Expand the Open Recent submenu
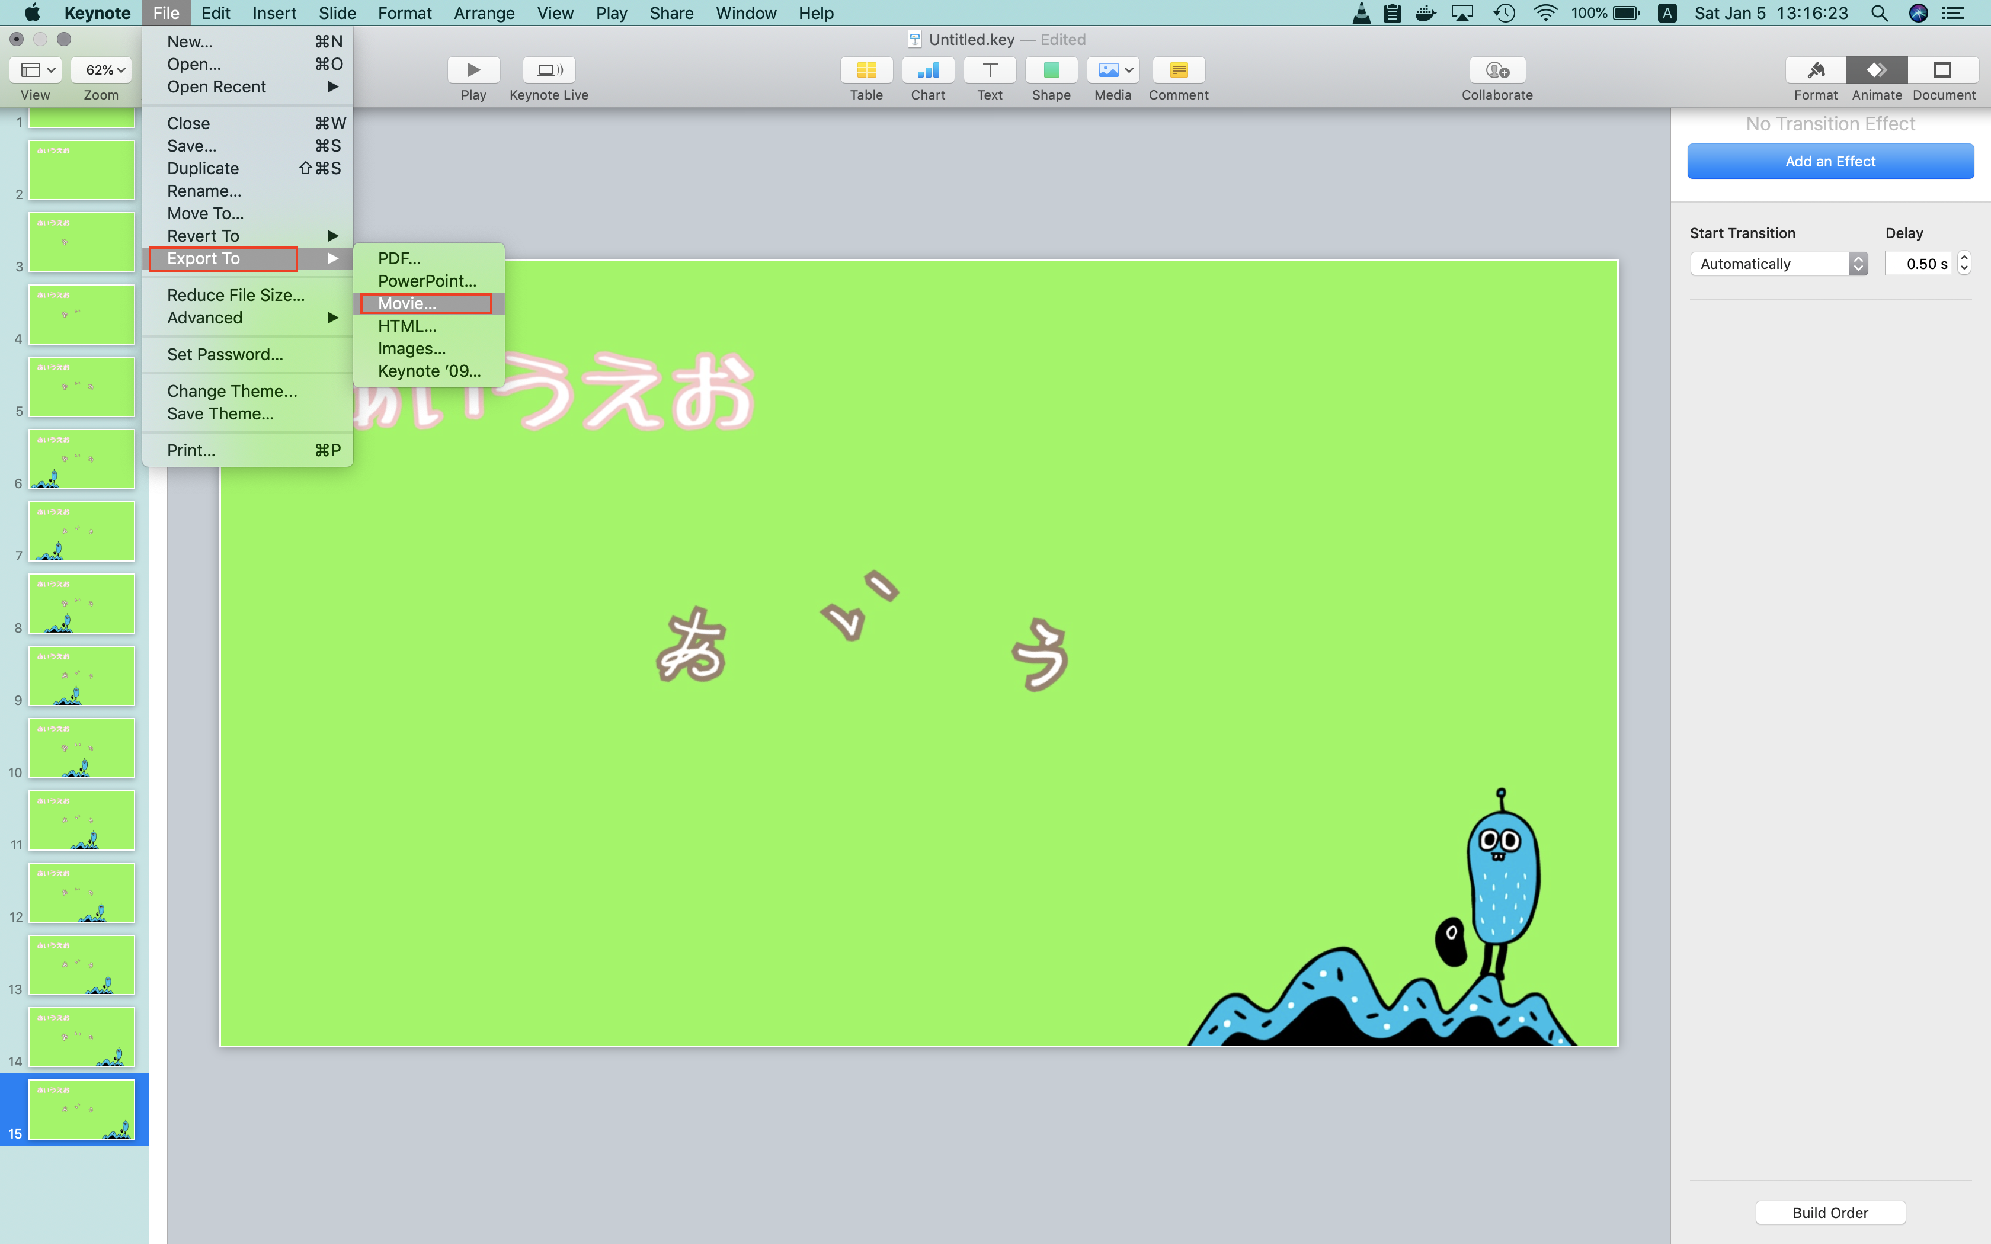 248,86
